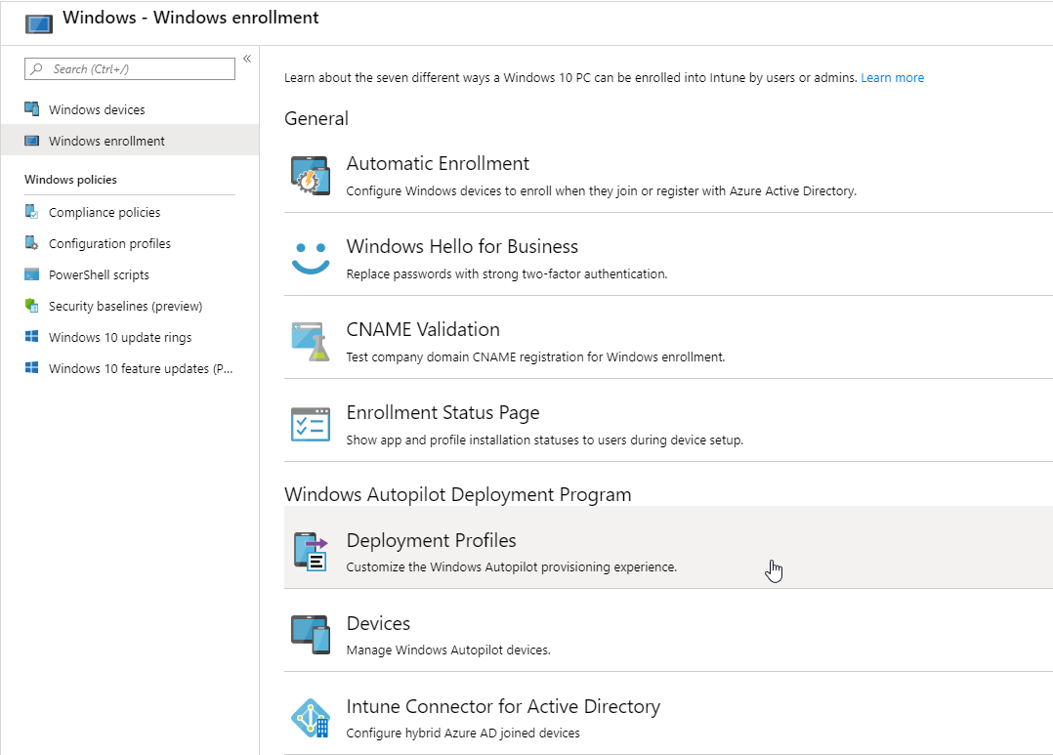This screenshot has height=755, width=1053.
Task: Open the Windows Hello for Business heading
Action: [462, 246]
